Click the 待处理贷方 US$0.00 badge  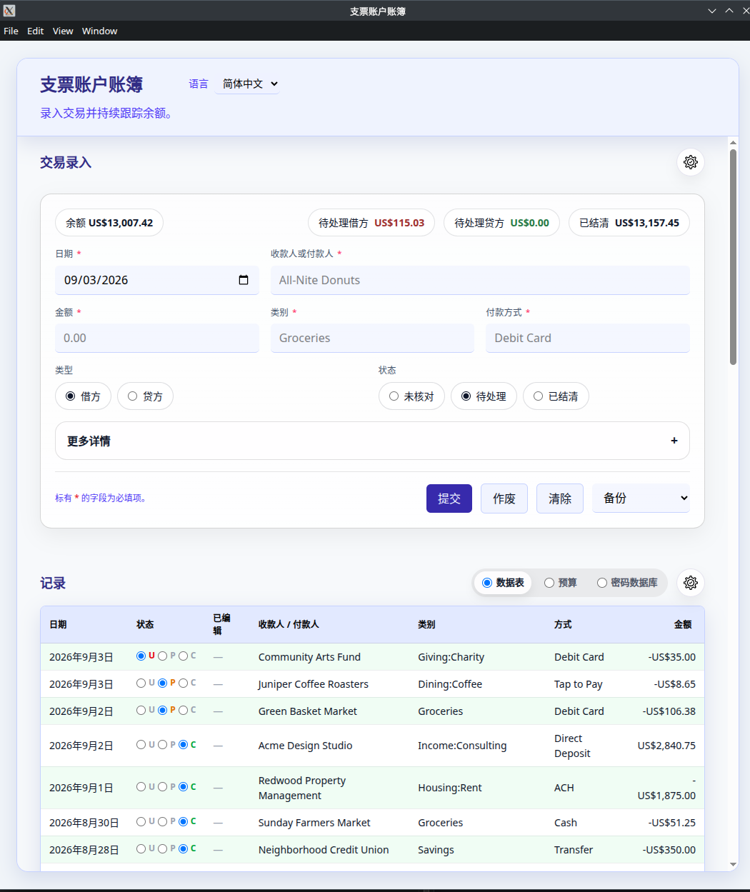point(502,223)
